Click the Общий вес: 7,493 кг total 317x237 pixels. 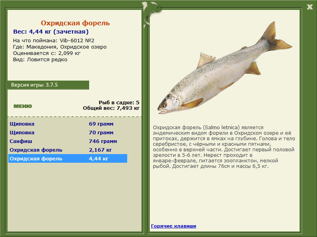(x=111, y=108)
